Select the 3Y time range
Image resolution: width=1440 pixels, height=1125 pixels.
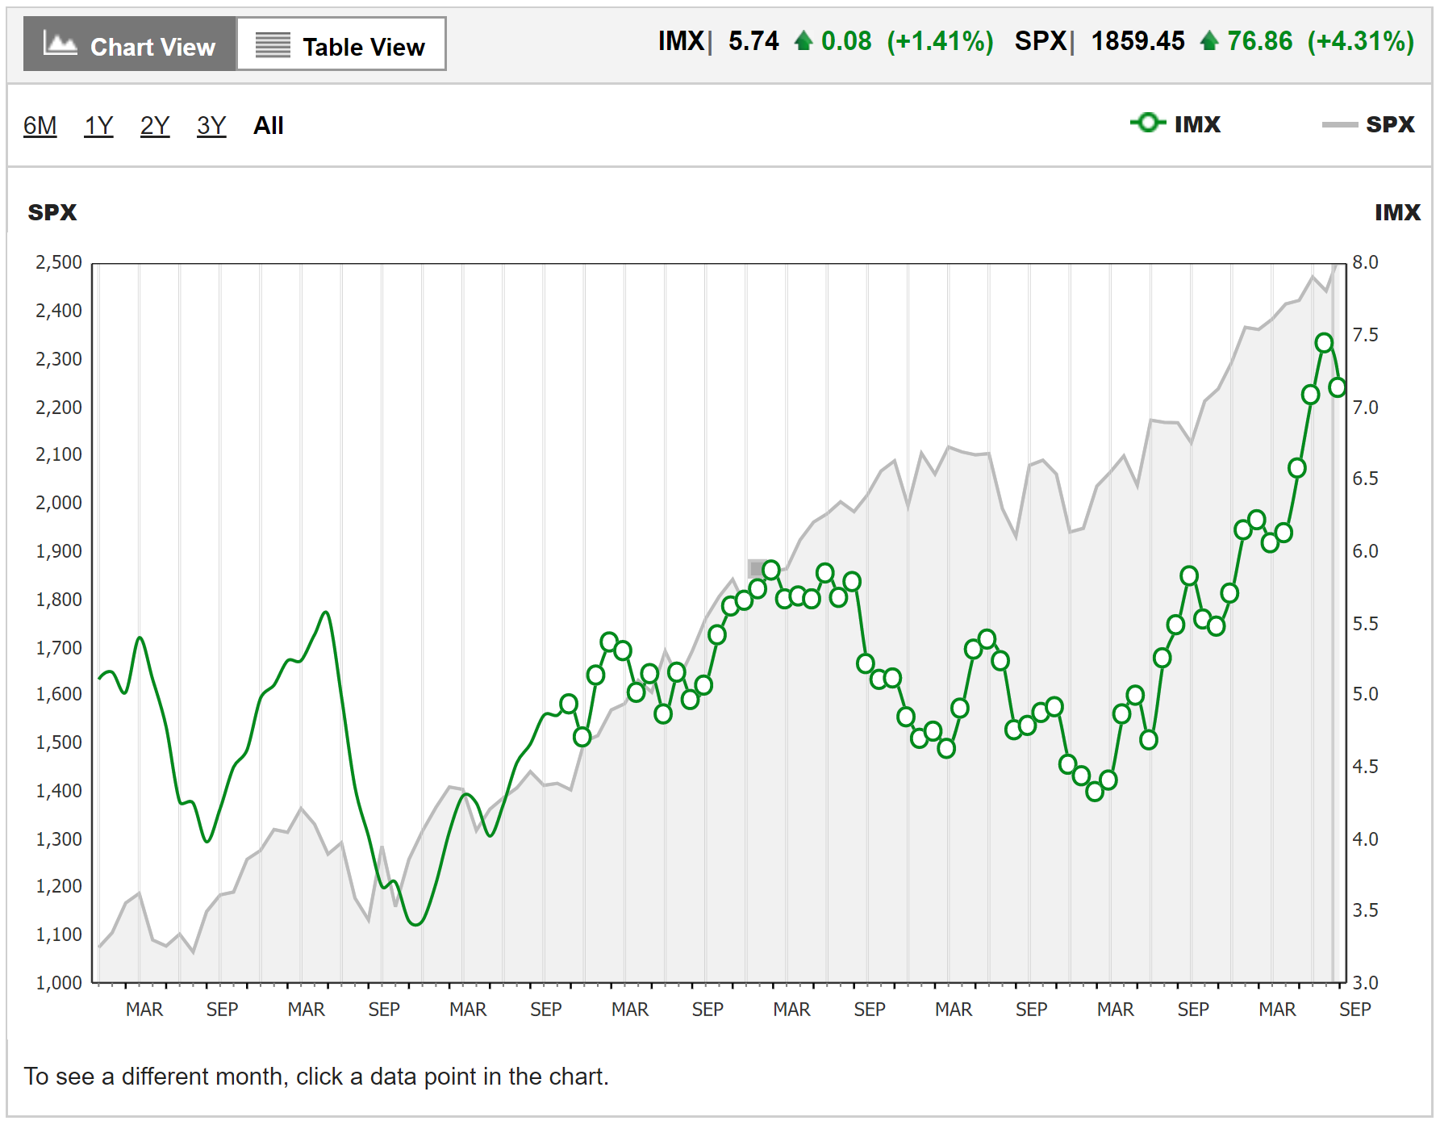pyautogui.click(x=211, y=126)
